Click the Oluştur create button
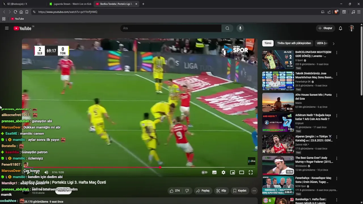363x204 pixels. click(325, 28)
